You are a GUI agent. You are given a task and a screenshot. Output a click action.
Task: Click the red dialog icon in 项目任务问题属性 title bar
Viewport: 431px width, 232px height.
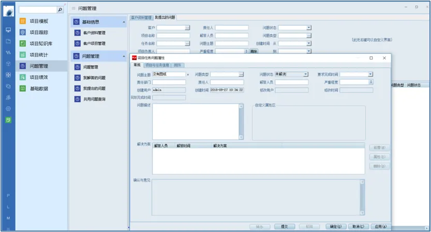(134, 58)
